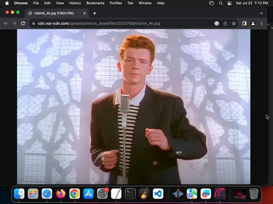Open Launchpad from the Dock

click(33, 194)
